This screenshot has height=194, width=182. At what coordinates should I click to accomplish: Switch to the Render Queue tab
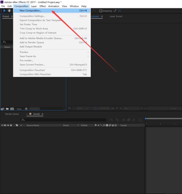pos(12,114)
